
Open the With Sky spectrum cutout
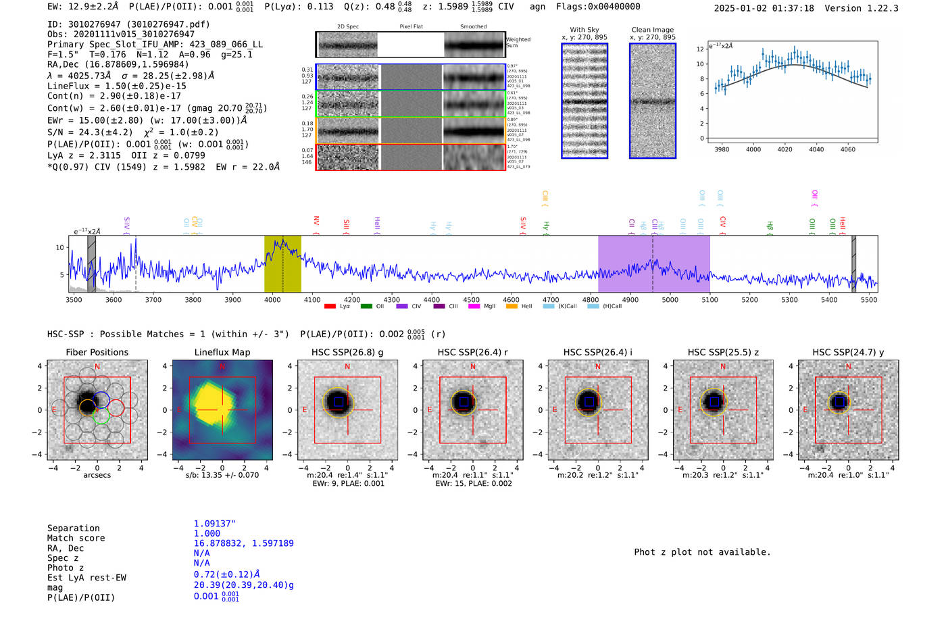coord(584,101)
